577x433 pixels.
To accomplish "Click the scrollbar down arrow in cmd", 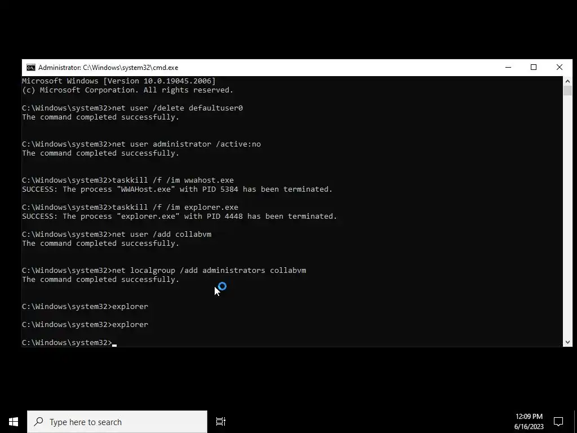I will coord(567,342).
